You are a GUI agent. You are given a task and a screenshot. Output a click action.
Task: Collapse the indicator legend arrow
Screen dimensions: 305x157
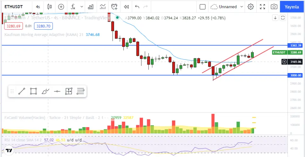(275, 18)
